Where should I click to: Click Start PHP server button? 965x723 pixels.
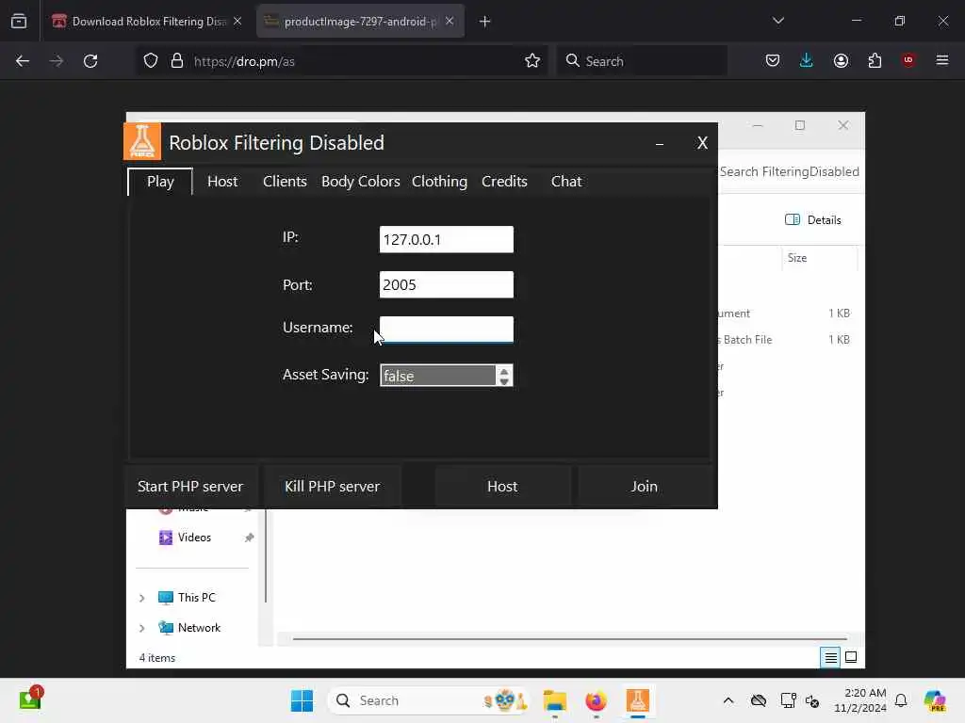(190, 487)
